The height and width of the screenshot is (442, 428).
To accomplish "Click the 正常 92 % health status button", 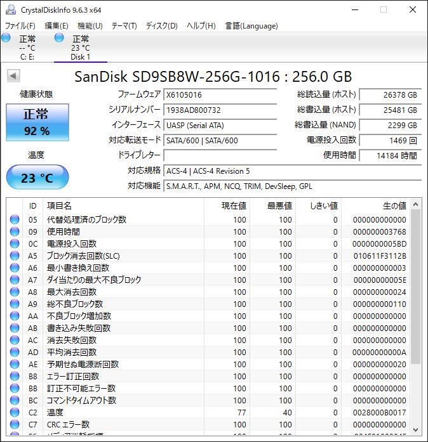I will point(37,122).
